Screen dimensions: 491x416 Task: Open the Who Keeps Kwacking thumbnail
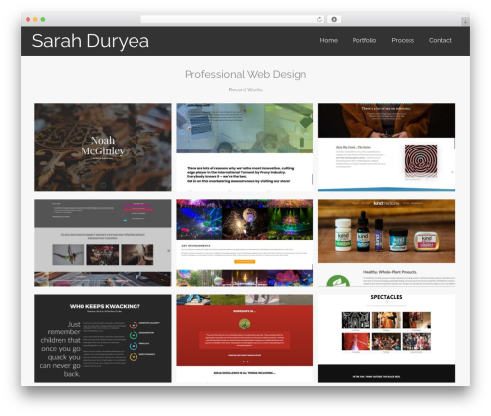(x=103, y=338)
